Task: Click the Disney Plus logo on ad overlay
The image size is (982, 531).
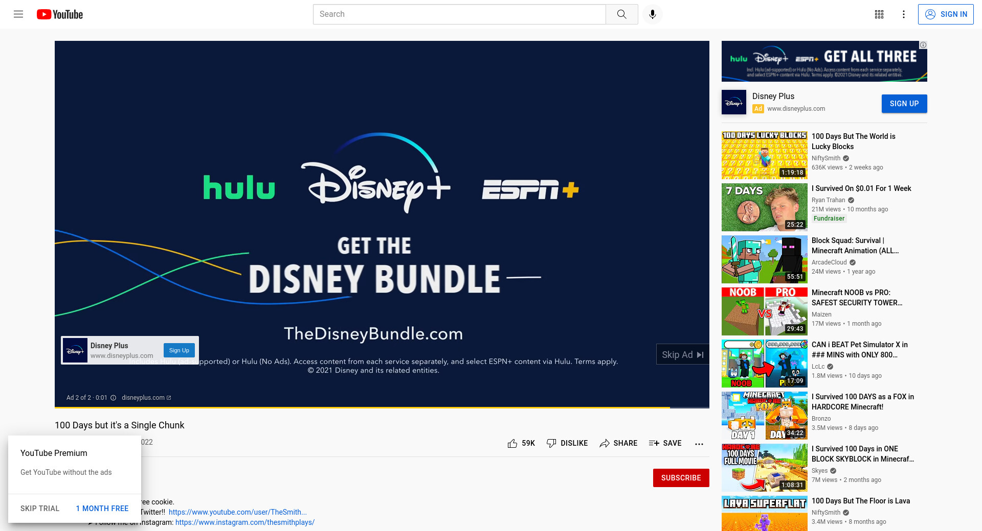Action: tap(75, 350)
